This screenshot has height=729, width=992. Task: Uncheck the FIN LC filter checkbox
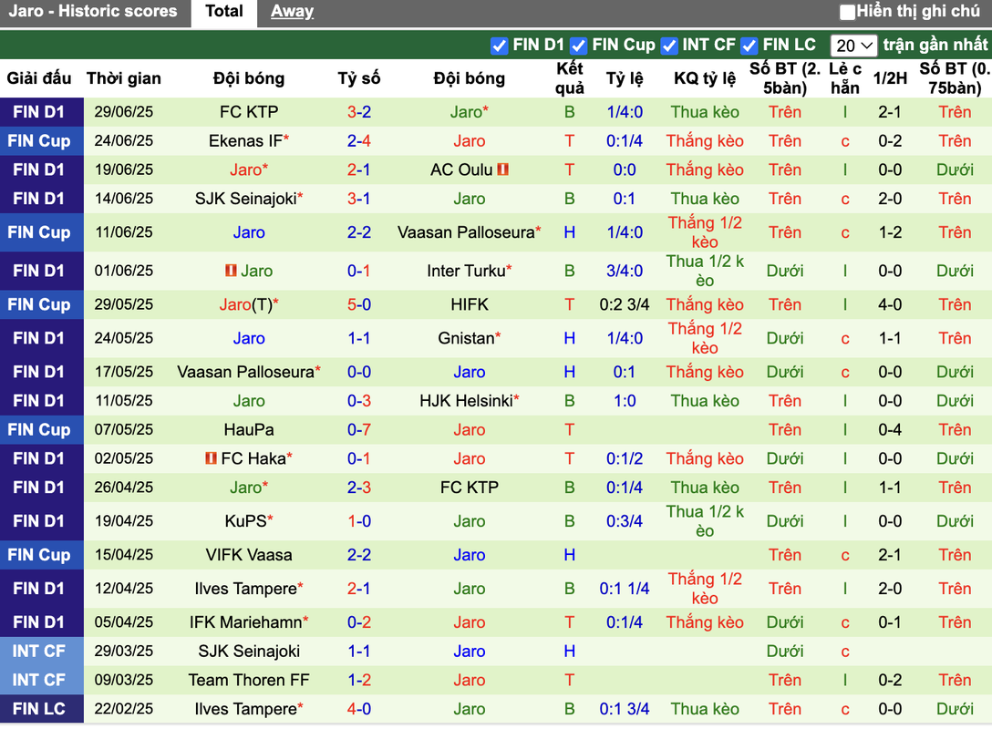coord(749,46)
